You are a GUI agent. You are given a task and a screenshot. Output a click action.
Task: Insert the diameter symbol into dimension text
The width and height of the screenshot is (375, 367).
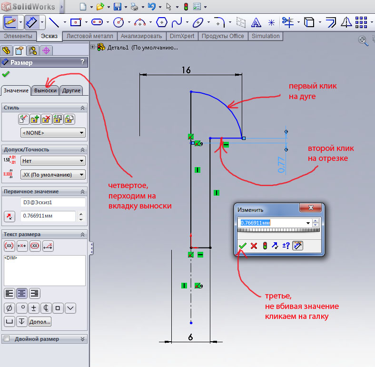[x=9, y=307]
